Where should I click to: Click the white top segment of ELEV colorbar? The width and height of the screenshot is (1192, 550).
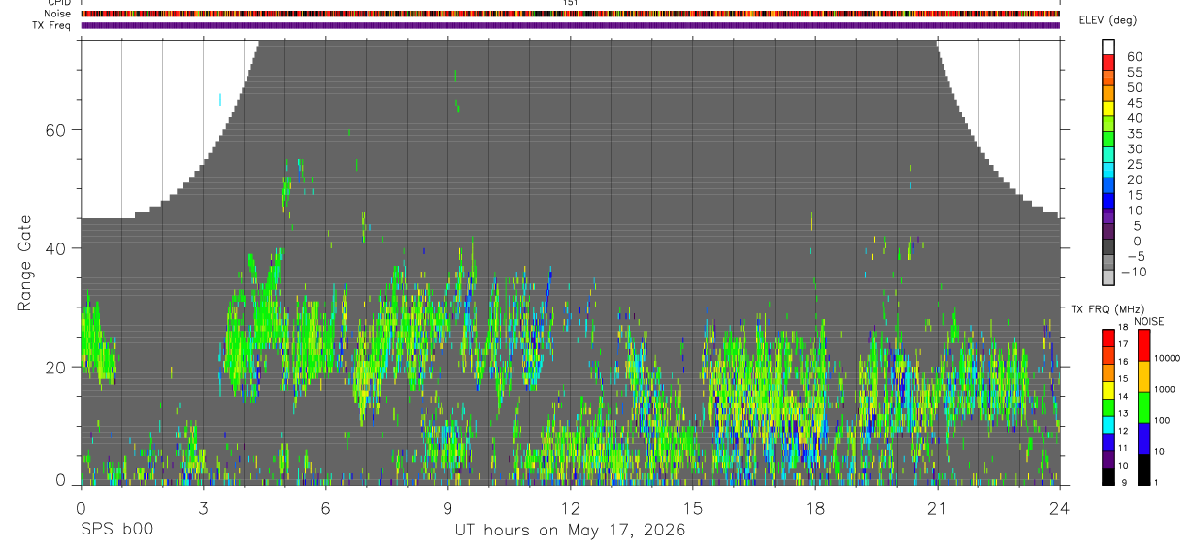1108,47
